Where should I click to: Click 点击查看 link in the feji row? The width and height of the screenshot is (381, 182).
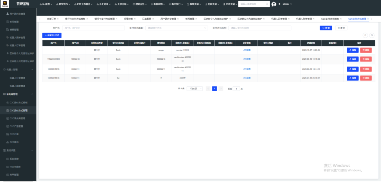247,78
